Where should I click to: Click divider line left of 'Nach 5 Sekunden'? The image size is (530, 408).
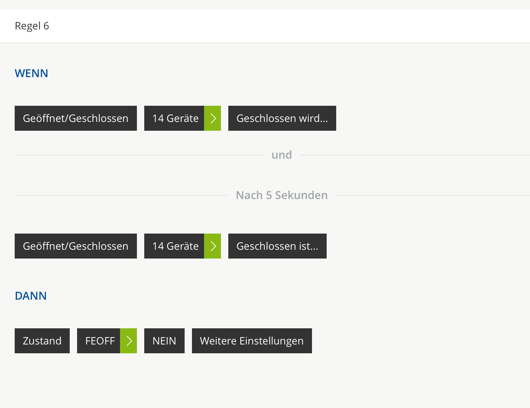pyautogui.click(x=121, y=195)
